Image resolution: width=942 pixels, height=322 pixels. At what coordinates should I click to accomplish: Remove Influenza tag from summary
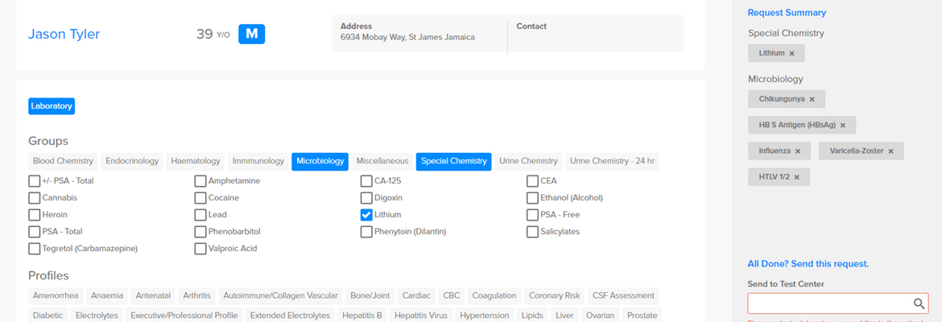tap(798, 151)
